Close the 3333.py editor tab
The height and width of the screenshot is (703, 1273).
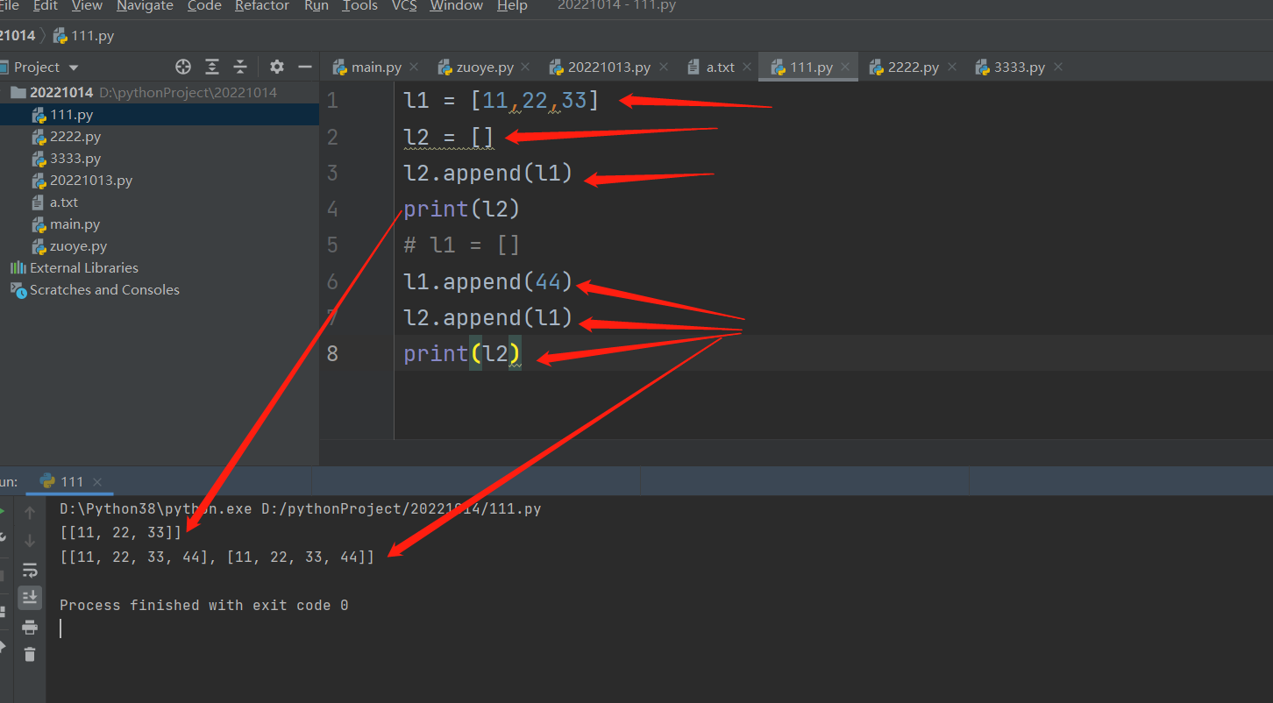(1058, 67)
